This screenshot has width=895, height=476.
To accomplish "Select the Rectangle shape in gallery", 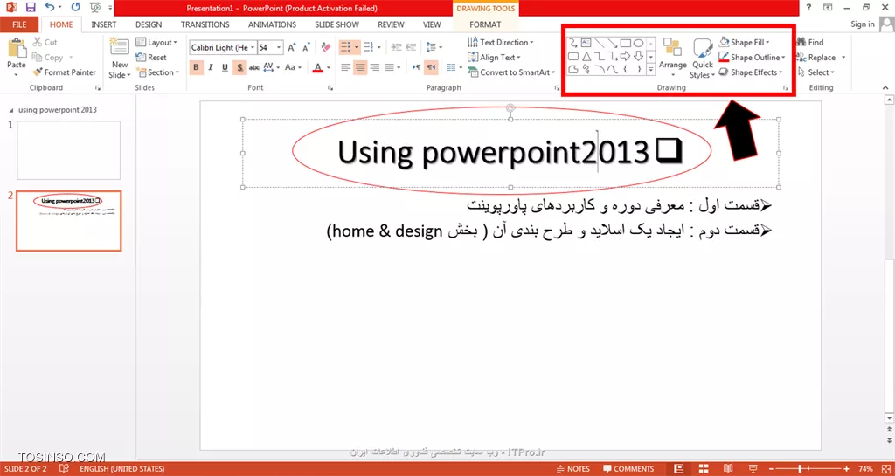I will pyautogui.click(x=626, y=43).
